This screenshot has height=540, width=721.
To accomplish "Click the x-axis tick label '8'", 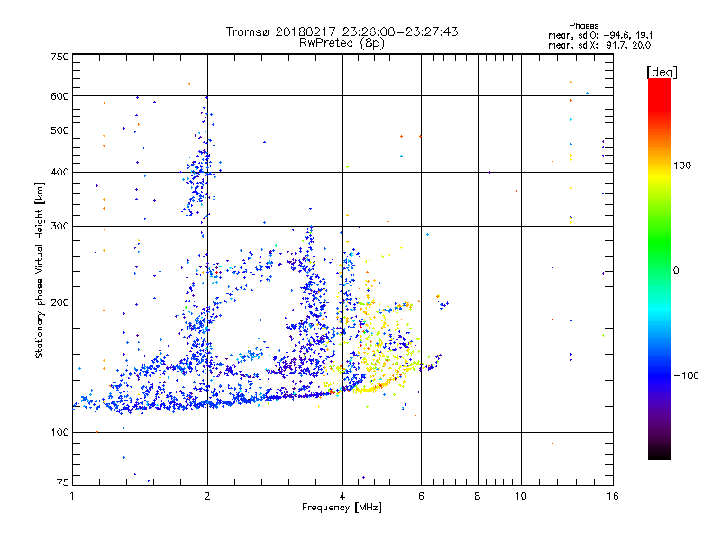I will pos(478,496).
